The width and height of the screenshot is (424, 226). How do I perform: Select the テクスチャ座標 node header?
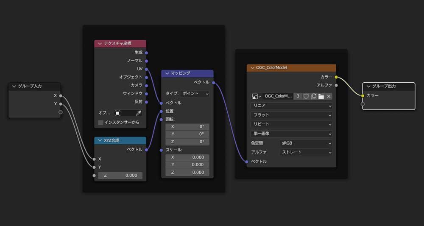coord(120,44)
